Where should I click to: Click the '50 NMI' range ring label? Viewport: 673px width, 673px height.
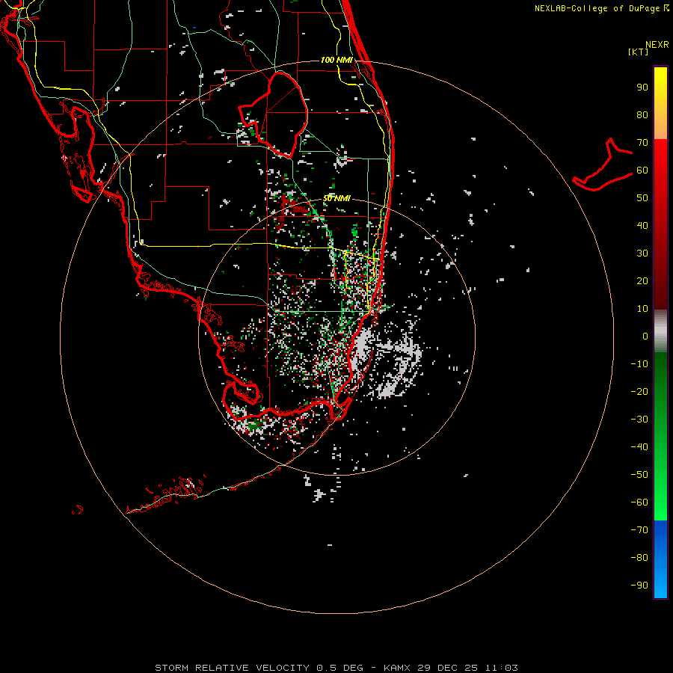point(336,198)
